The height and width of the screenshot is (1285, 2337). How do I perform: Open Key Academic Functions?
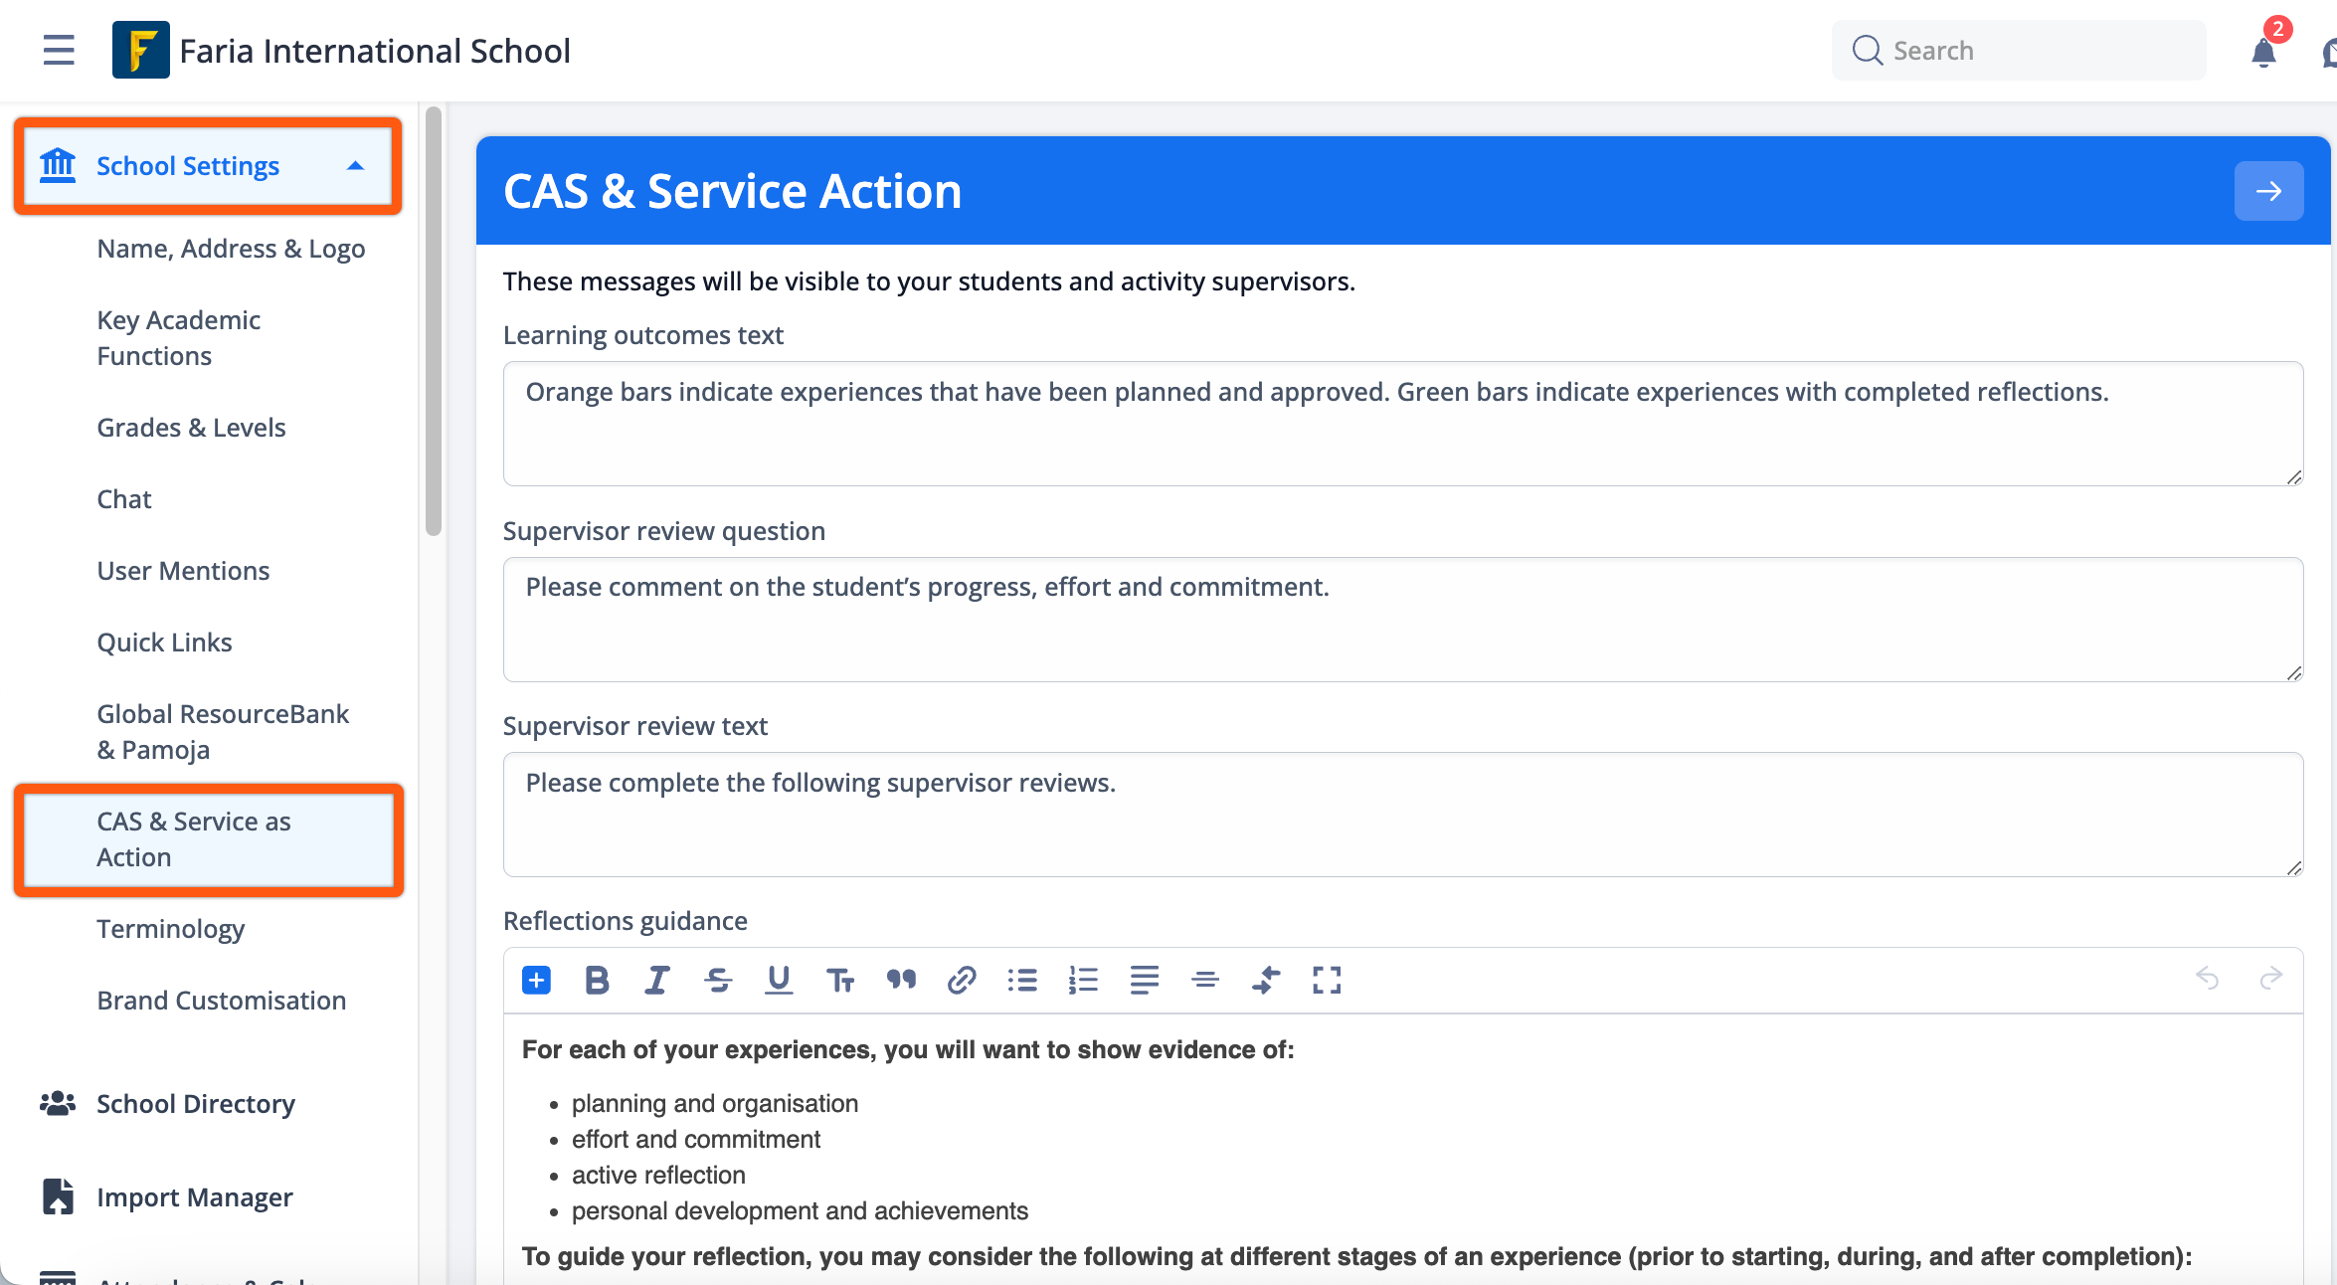179,338
